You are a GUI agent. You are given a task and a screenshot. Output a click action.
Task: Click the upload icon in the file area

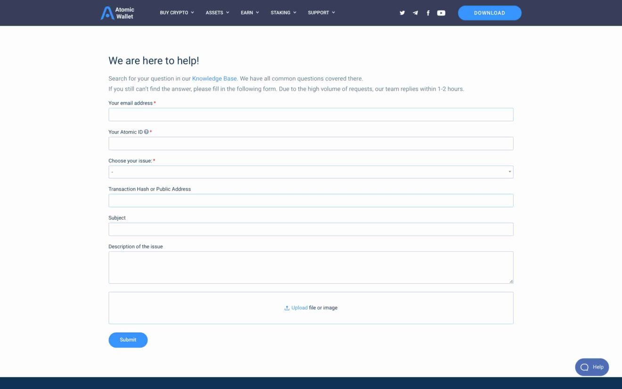tap(286, 307)
